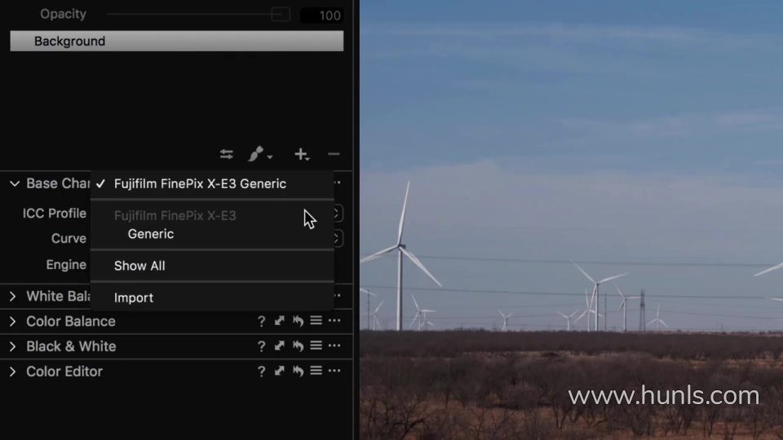The height and width of the screenshot is (440, 783).
Task: Click the Color Balance panel title
Action: click(71, 321)
